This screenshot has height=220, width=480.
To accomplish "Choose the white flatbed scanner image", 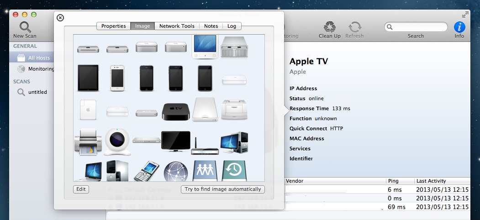I will tap(205, 109).
